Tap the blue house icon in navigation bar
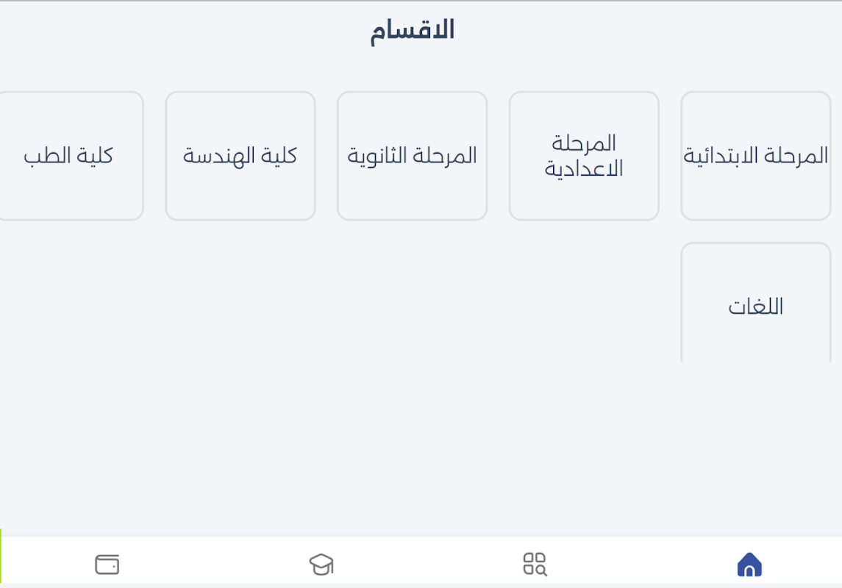This screenshot has height=588, width=842. coord(749,564)
